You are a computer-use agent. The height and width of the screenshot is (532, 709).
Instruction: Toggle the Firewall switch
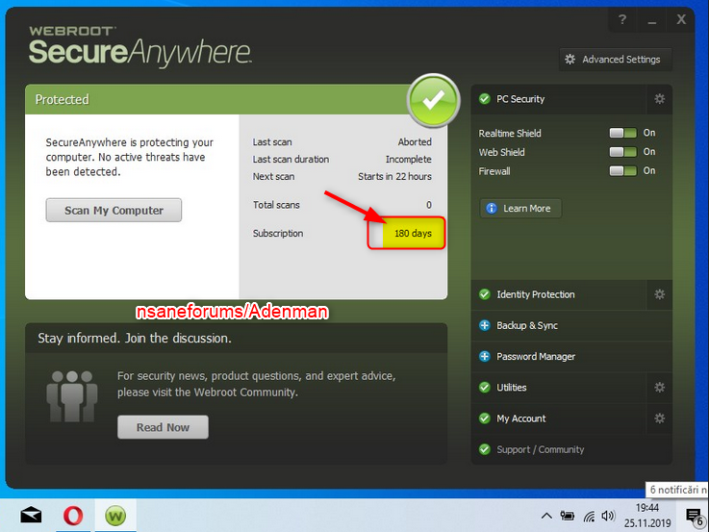click(x=622, y=171)
